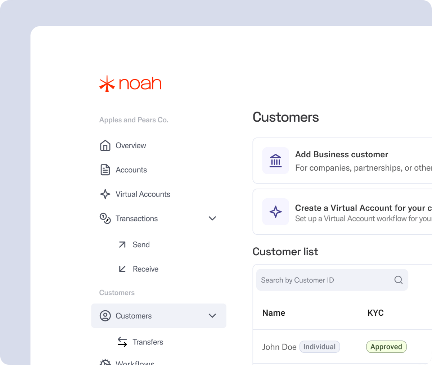
Task: Click the Customers page heading
Action: 286,117
